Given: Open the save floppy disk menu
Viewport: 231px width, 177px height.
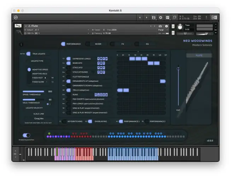Looking at the screenshot, I should coord(154,18).
